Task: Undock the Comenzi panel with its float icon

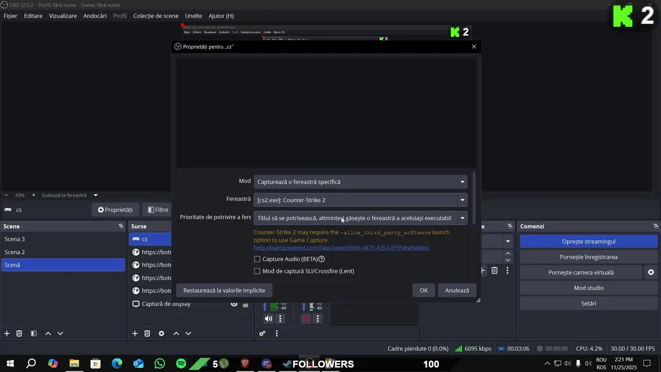Action: click(656, 226)
